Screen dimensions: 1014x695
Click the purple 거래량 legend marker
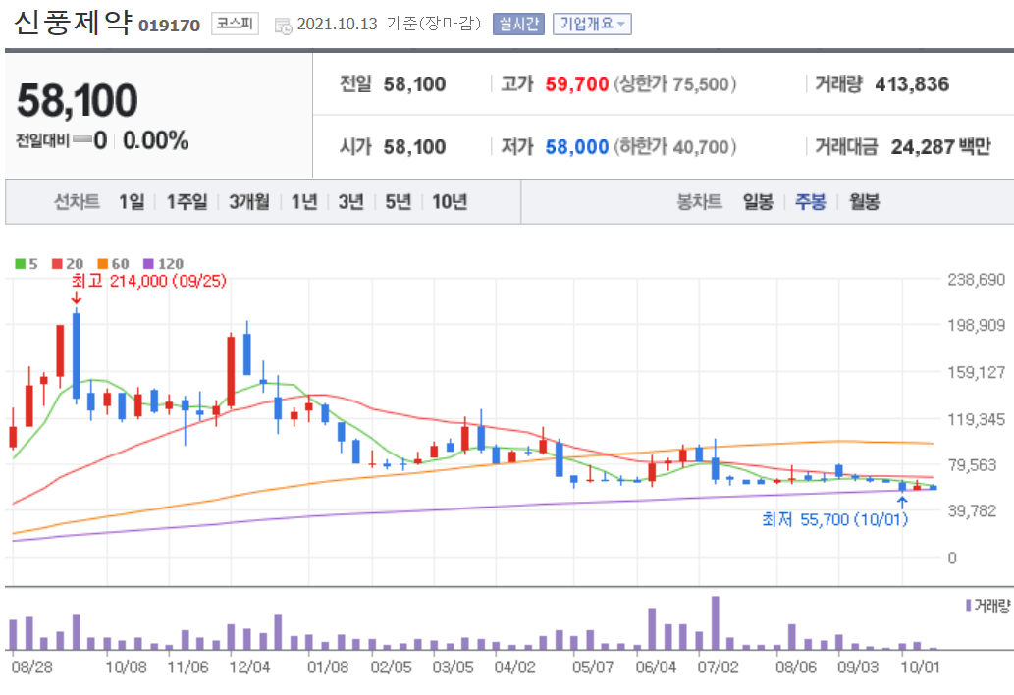coord(968,605)
